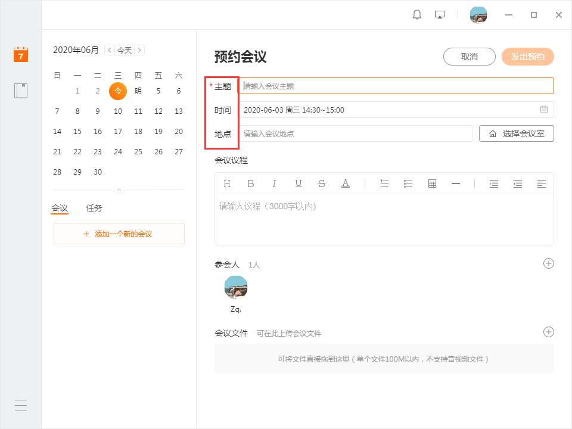The image size is (572, 429).
Task: Go to next month in calendar
Action: click(x=140, y=50)
